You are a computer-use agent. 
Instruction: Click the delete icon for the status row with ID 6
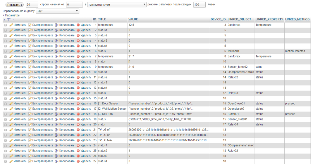point(78,51)
